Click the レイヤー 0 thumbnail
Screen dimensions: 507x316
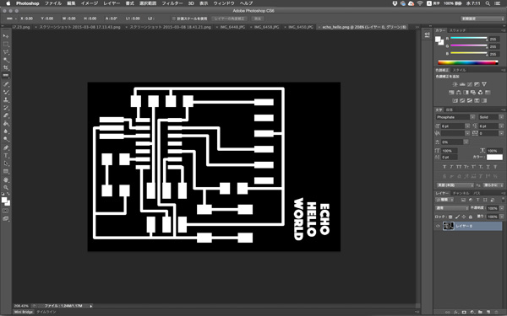(x=448, y=226)
